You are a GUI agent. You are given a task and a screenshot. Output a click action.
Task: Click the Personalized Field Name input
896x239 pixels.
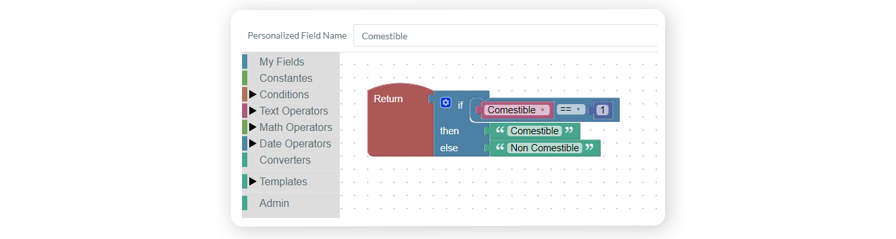(x=505, y=36)
